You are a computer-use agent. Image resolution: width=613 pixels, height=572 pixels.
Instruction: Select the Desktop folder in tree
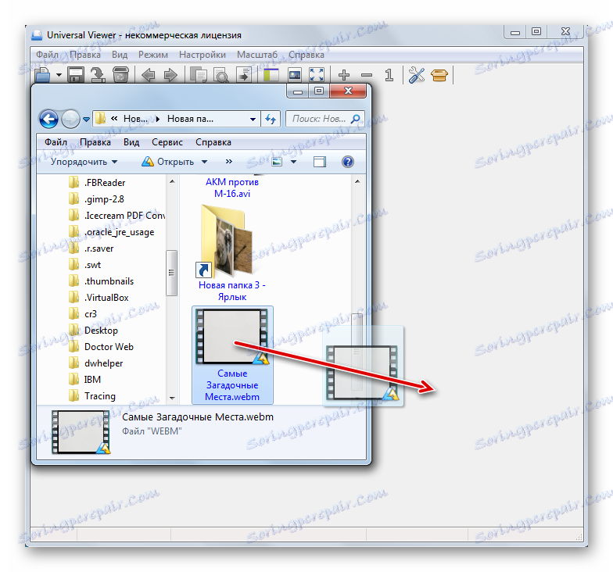point(93,331)
